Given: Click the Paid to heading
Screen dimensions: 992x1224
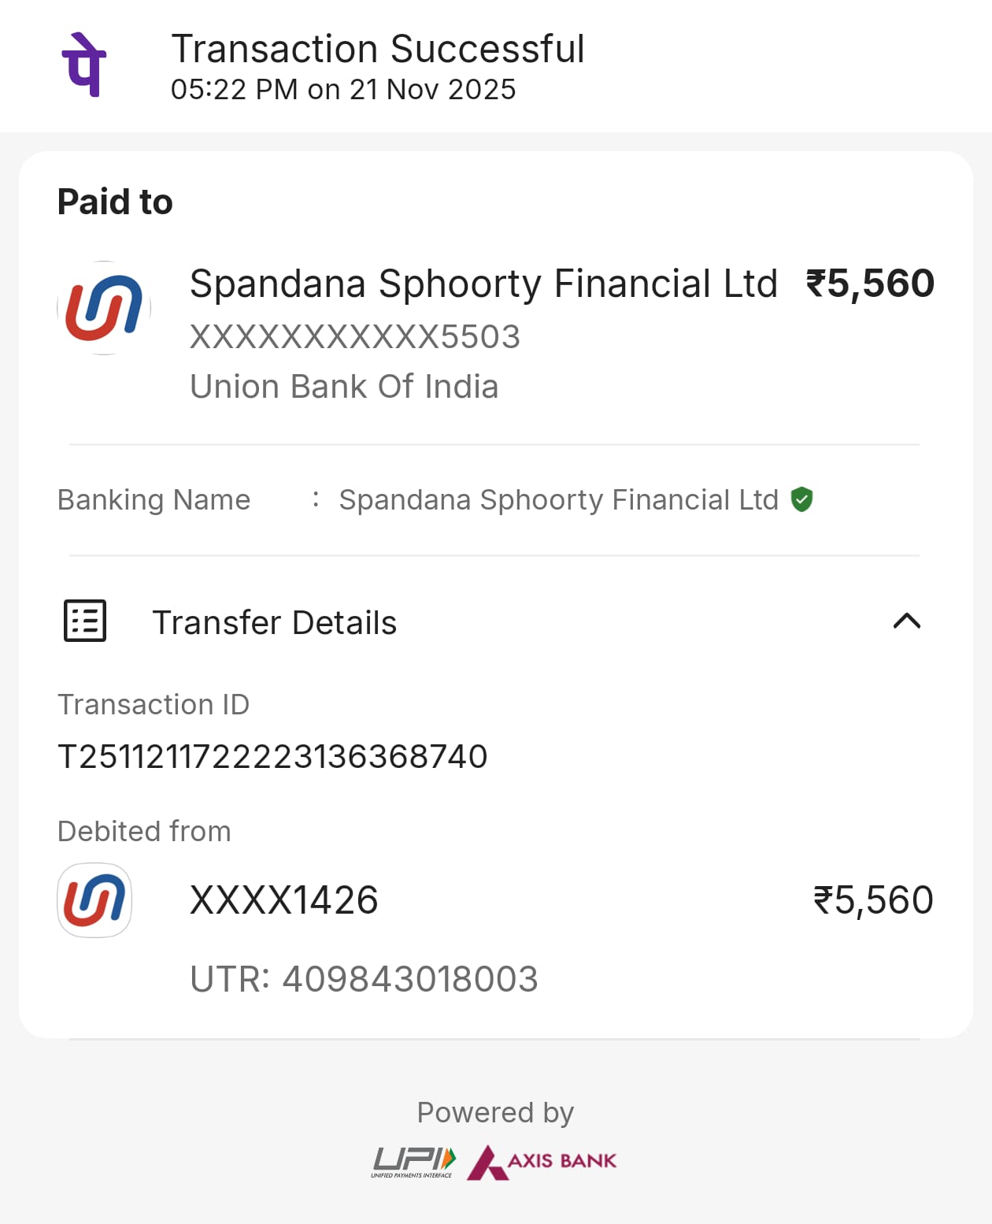Looking at the screenshot, I should point(115,202).
